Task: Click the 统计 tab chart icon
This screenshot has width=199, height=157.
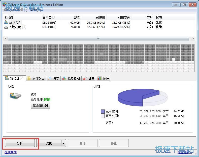Action: (99, 78)
